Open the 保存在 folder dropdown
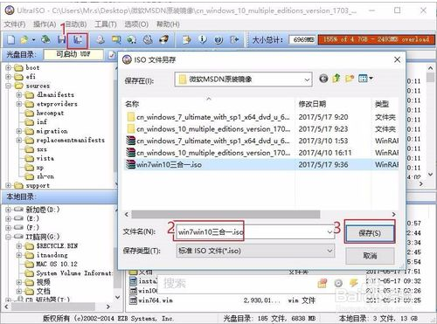The image size is (437, 324). pyautogui.click(x=244, y=79)
